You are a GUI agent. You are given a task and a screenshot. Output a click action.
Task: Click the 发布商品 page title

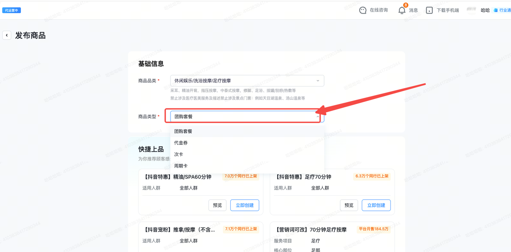click(30, 35)
